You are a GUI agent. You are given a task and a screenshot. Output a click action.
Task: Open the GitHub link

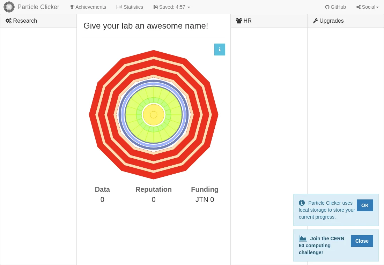(335, 7)
